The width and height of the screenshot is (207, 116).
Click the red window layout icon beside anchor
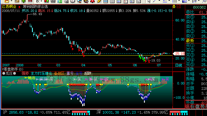(x=179, y=6)
